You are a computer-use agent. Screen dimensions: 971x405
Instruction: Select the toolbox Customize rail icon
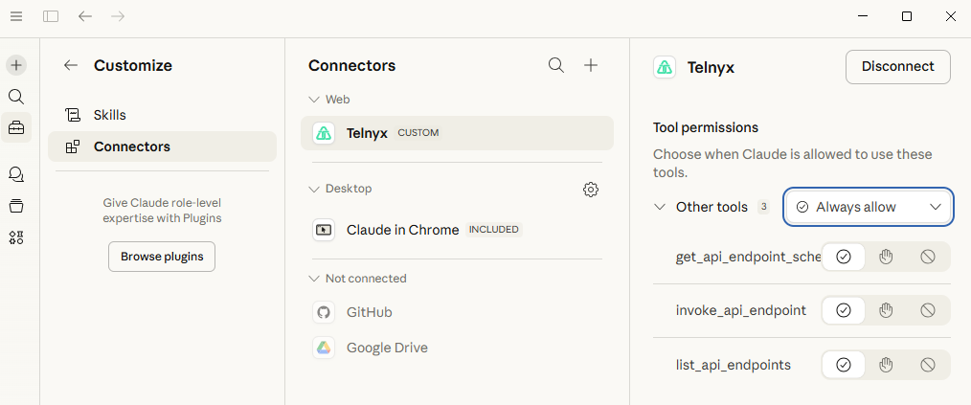click(16, 128)
